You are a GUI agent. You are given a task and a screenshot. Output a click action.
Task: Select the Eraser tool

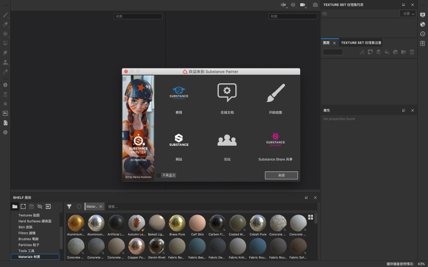(5, 24)
